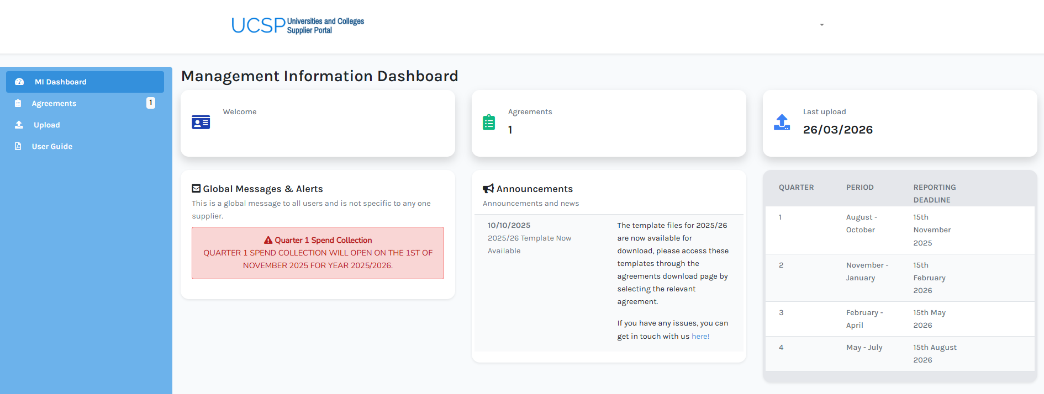The width and height of the screenshot is (1044, 394).
Task: Click the 'here!' contact link
Action: click(x=700, y=336)
